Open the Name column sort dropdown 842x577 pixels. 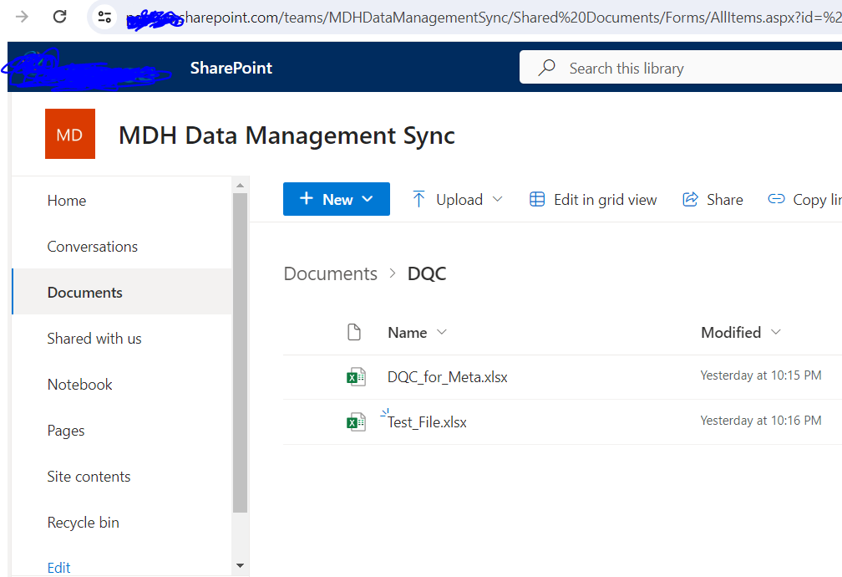tap(441, 332)
